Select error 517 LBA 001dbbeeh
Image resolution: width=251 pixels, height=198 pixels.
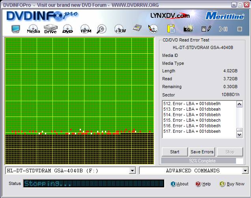click(x=192, y=131)
